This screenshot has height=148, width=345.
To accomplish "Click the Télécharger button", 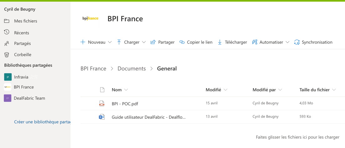I will click(232, 42).
